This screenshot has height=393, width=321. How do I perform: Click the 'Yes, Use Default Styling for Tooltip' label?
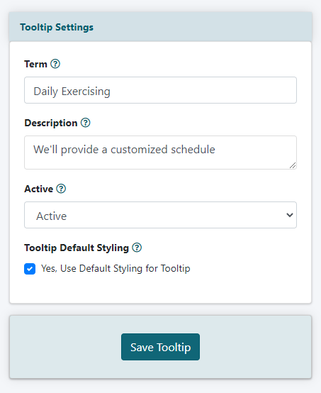coord(116,268)
